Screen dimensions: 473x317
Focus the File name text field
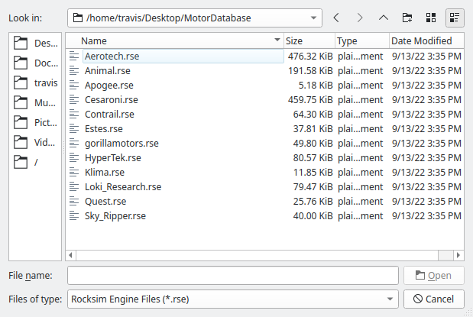coord(232,275)
